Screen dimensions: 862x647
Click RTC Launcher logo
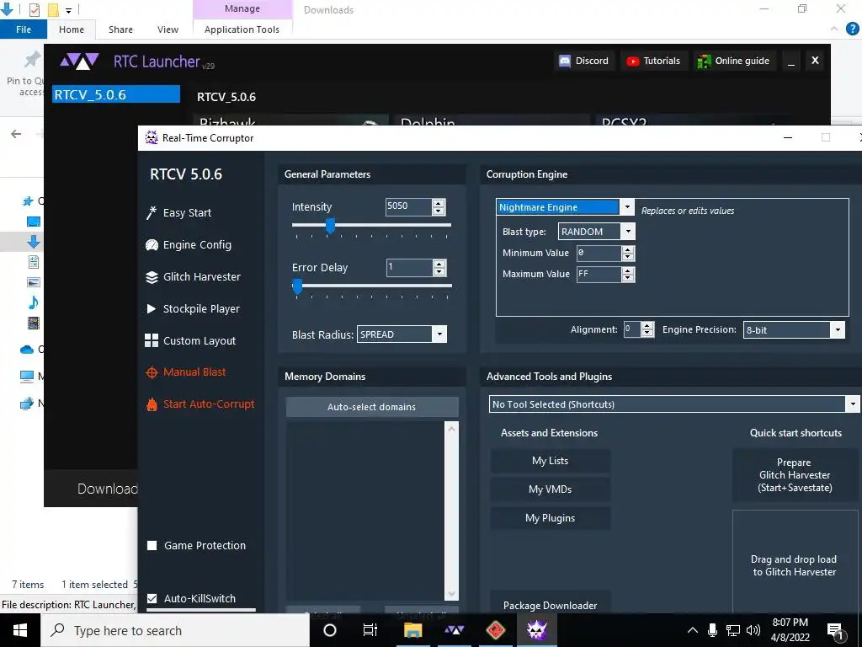tap(80, 61)
